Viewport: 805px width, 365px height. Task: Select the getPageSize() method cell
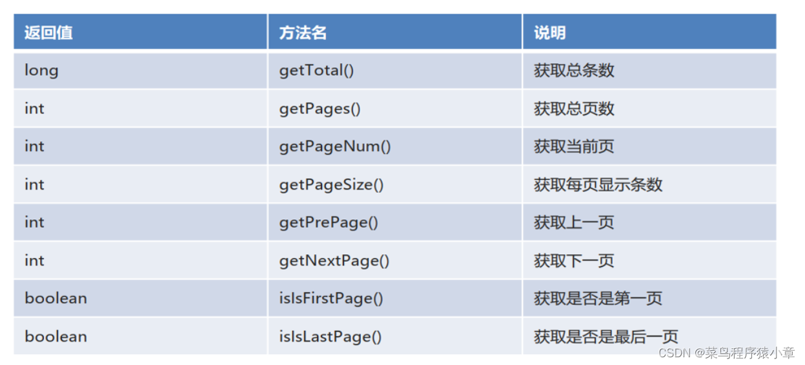tap(395, 184)
